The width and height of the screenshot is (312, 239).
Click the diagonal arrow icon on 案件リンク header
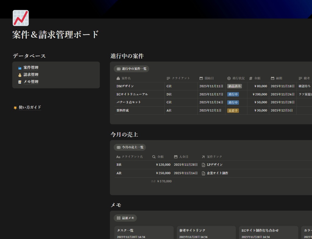(203, 156)
